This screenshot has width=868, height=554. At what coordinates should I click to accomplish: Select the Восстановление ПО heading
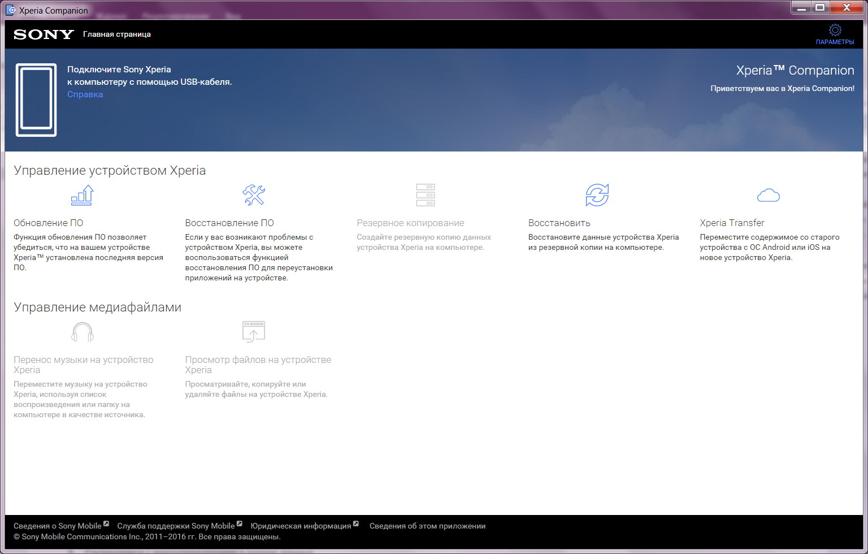(229, 223)
